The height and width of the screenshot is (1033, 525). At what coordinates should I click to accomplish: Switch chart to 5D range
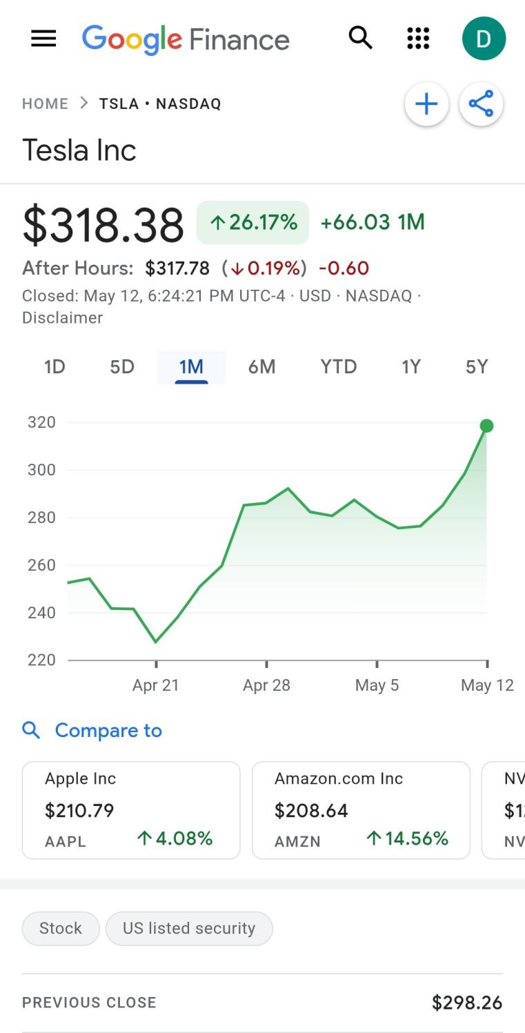(122, 366)
